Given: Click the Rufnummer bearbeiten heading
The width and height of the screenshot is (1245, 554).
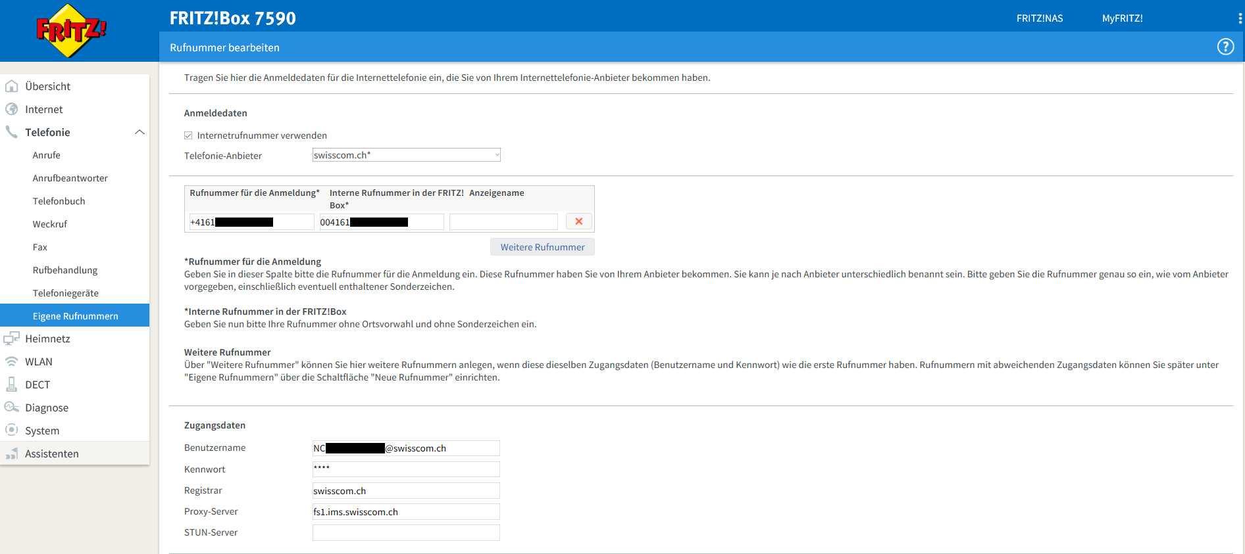Looking at the screenshot, I should click(x=224, y=47).
